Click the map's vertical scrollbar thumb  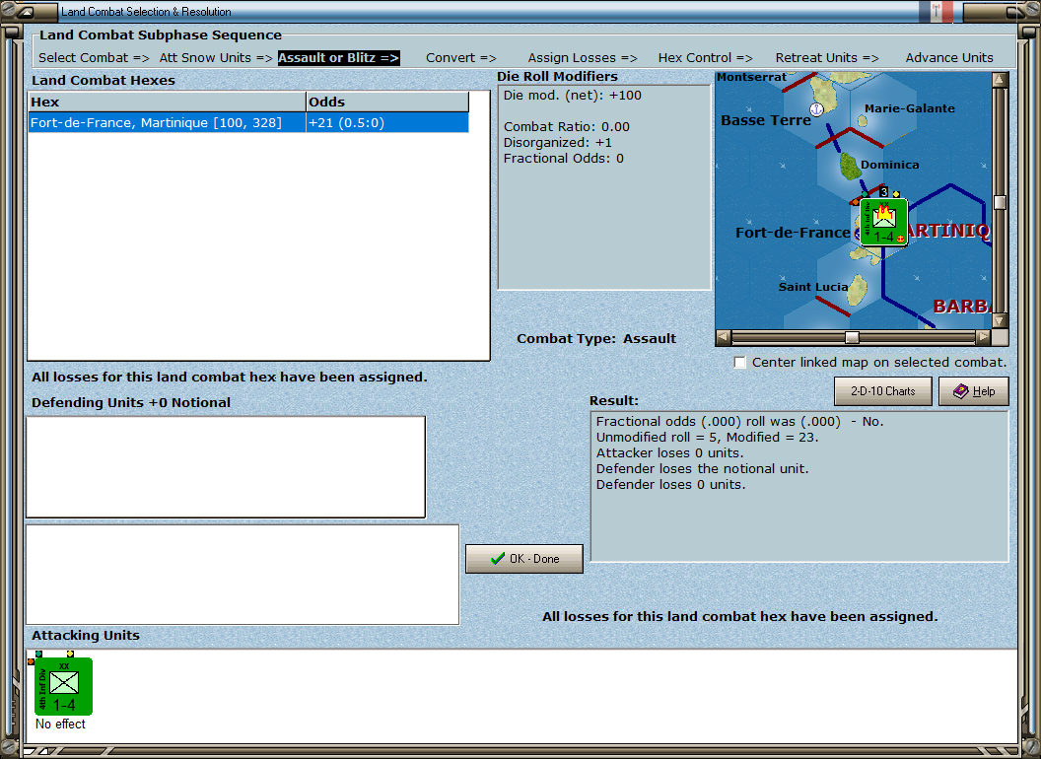(x=1000, y=202)
